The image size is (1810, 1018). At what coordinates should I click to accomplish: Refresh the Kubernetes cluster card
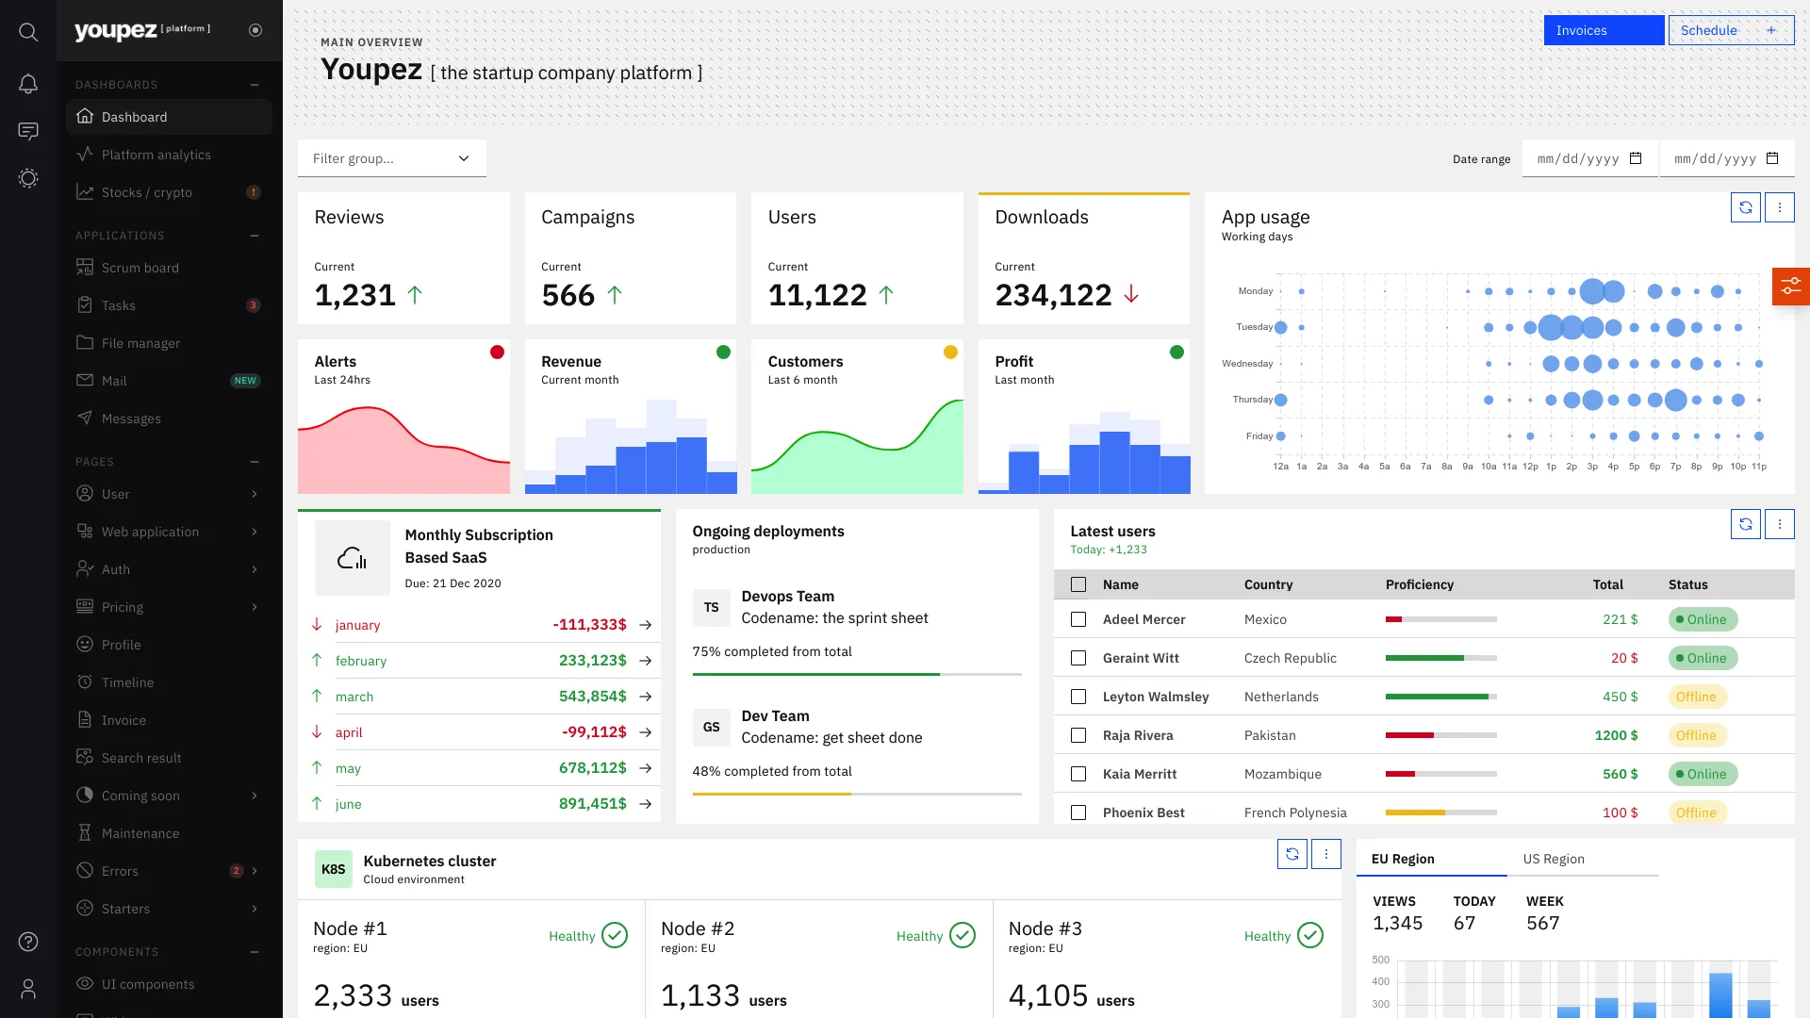coord(1292,854)
